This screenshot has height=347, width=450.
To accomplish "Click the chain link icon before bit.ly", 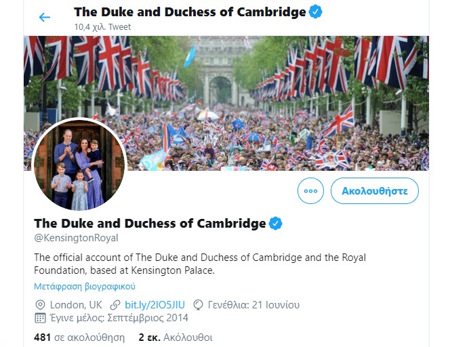I will [x=116, y=305].
